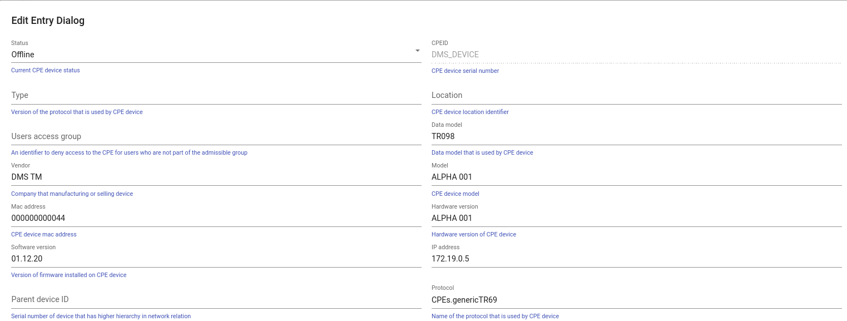Image resolution: width=847 pixels, height=321 pixels.
Task: Focus the empty Type input field
Action: tap(216, 96)
